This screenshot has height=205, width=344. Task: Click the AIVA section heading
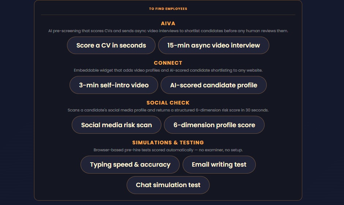(x=168, y=23)
